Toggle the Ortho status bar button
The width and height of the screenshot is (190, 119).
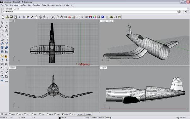tap(94, 118)
